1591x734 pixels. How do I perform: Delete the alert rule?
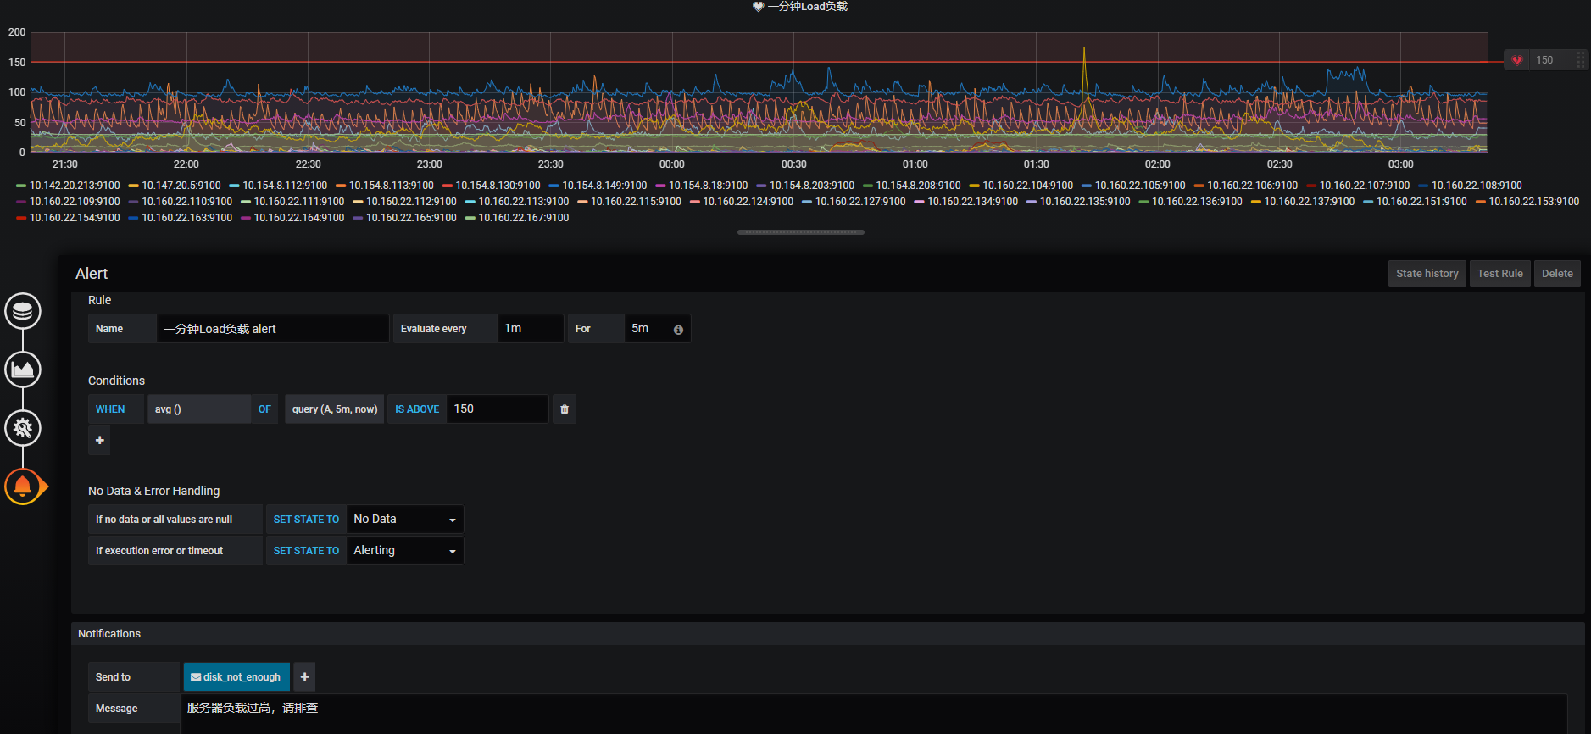[1556, 274]
